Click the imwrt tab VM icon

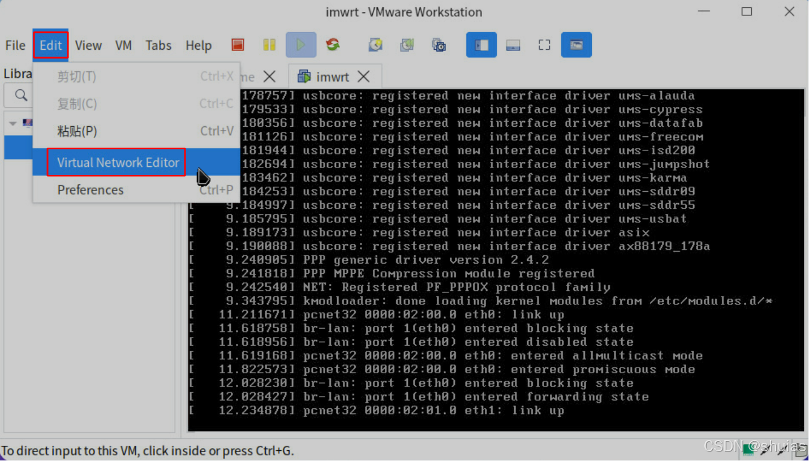click(304, 76)
